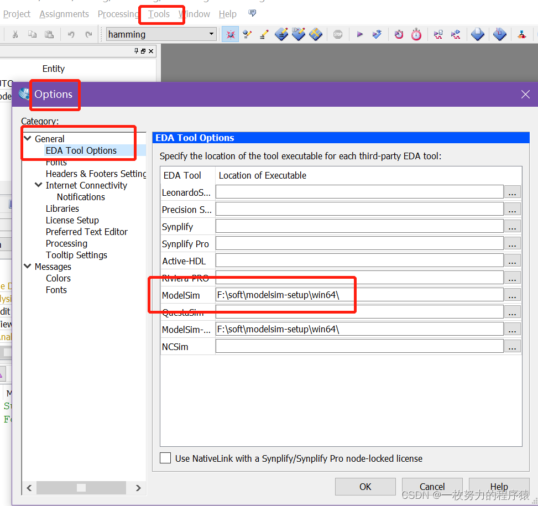Browse for LeonardoSpectrum executable location
The image size is (538, 506).
coord(512,192)
